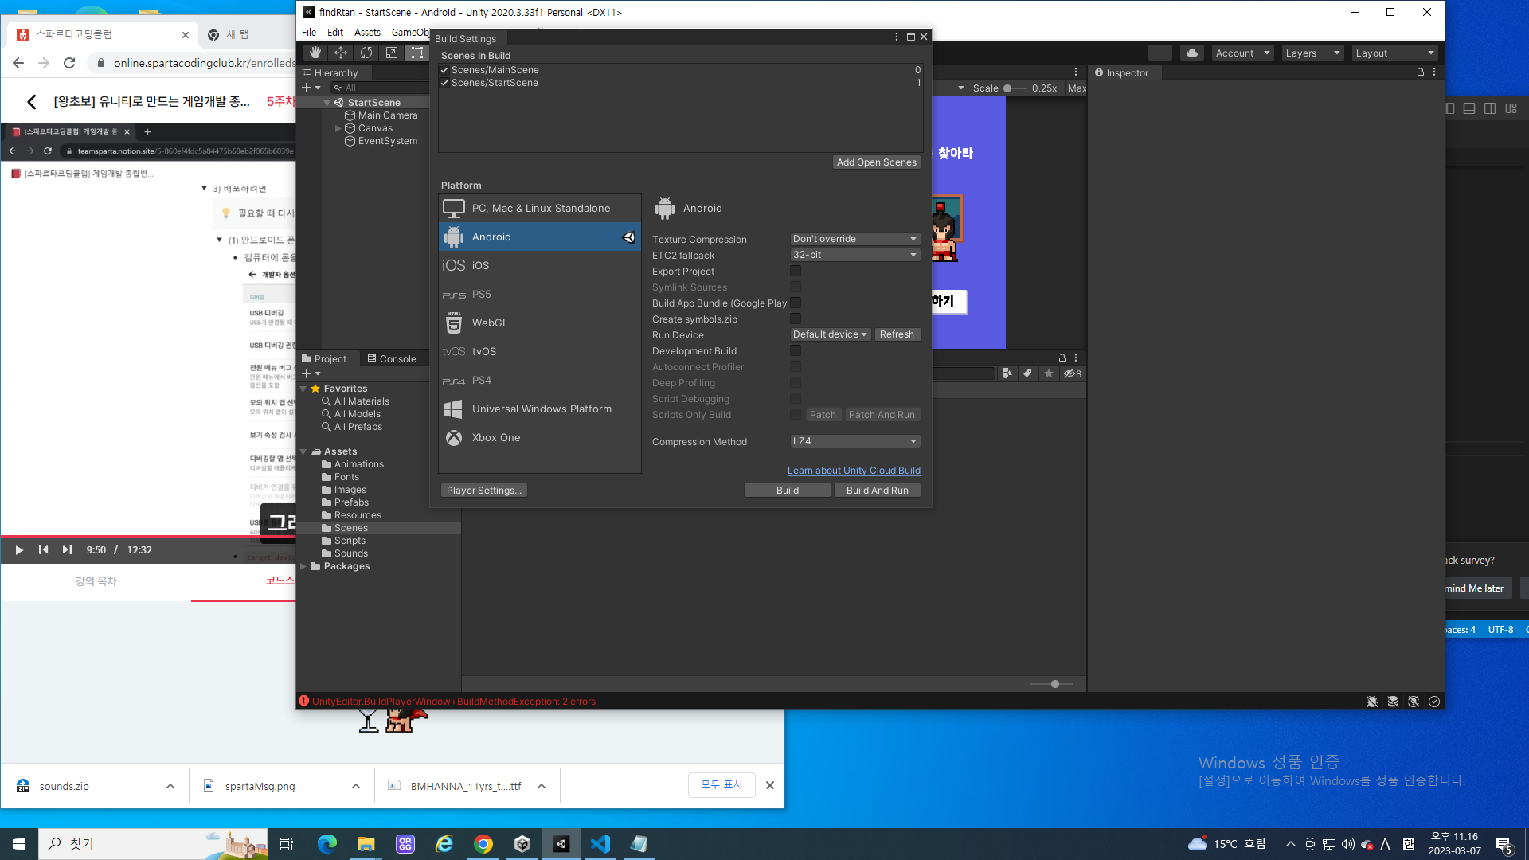Image resolution: width=1529 pixels, height=860 pixels.
Task: Switch to the Project tab
Action: click(x=325, y=358)
